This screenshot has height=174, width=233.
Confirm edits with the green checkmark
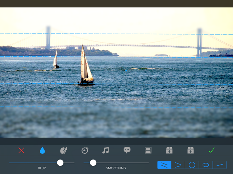tap(212, 150)
